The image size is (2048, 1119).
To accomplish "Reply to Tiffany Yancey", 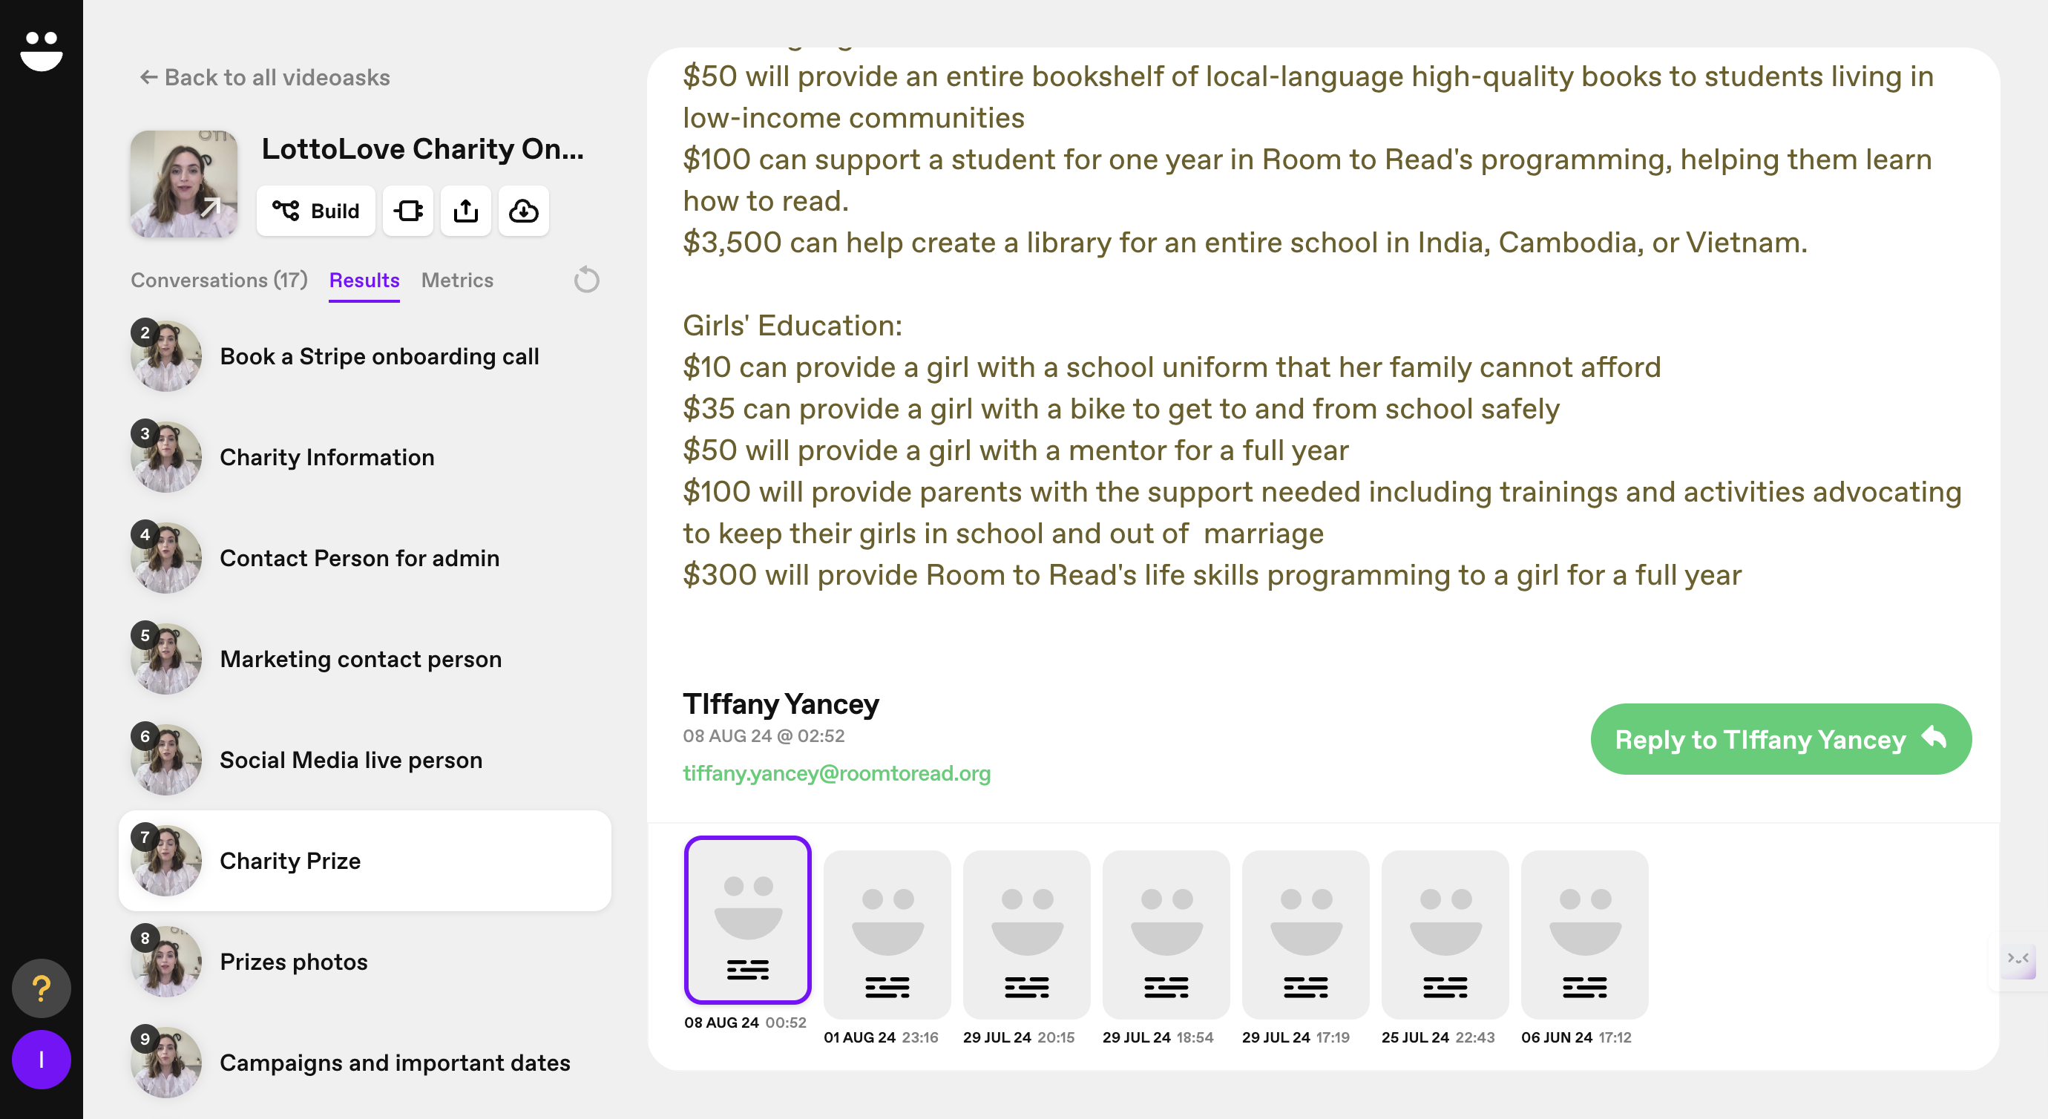I will (1780, 739).
